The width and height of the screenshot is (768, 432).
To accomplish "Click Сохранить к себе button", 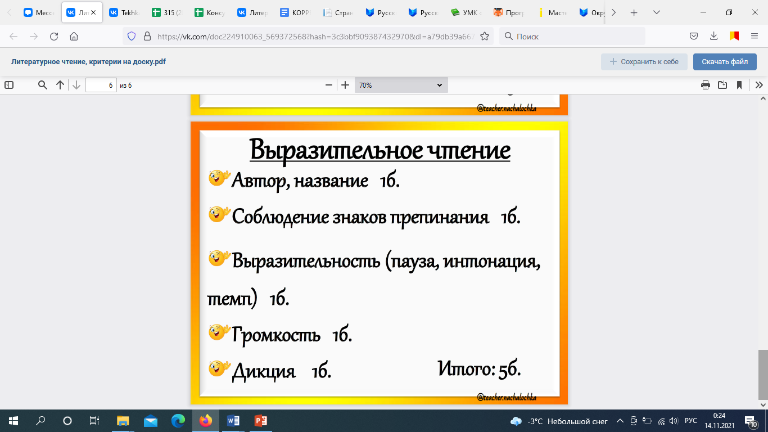I will click(644, 62).
